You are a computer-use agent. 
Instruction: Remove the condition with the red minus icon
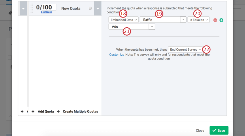click(215, 20)
